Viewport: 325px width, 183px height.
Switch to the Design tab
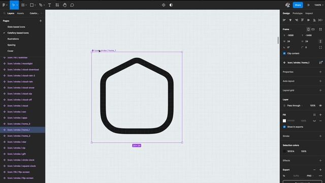point(286,13)
